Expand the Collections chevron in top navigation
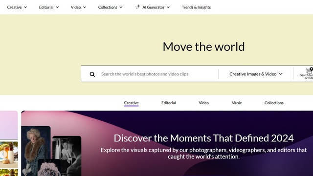 [121, 7]
